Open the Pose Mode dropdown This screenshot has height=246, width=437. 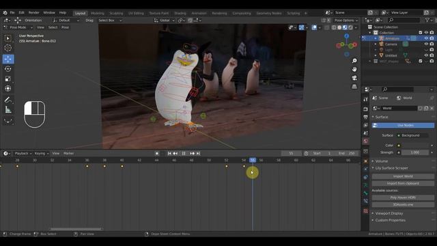(18, 27)
